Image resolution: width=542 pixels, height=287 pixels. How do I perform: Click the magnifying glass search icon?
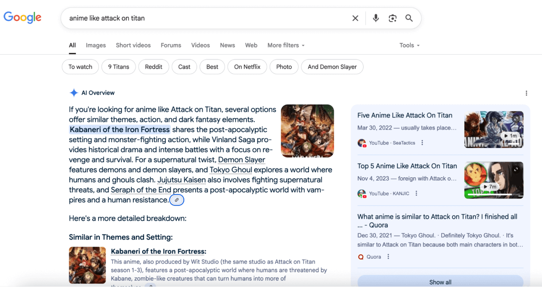point(409,18)
